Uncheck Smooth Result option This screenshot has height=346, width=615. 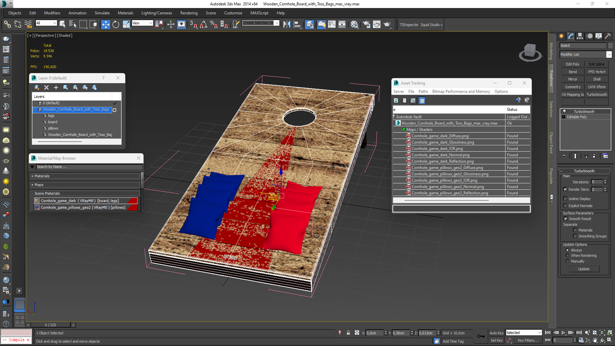(x=565, y=219)
